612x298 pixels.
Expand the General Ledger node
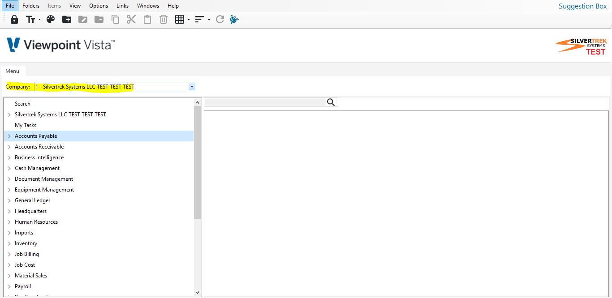coord(9,200)
